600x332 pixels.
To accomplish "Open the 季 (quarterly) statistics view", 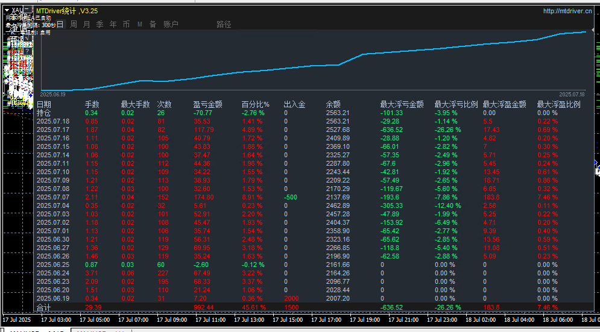I will click(x=99, y=24).
